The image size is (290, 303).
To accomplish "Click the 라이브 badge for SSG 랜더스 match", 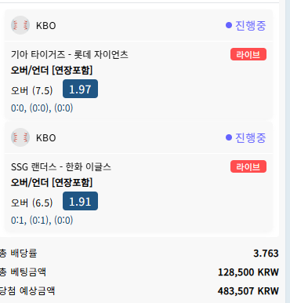I will (248, 166).
